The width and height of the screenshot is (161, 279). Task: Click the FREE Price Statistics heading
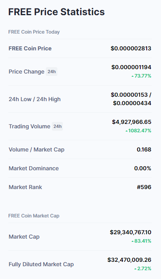tap(57, 12)
